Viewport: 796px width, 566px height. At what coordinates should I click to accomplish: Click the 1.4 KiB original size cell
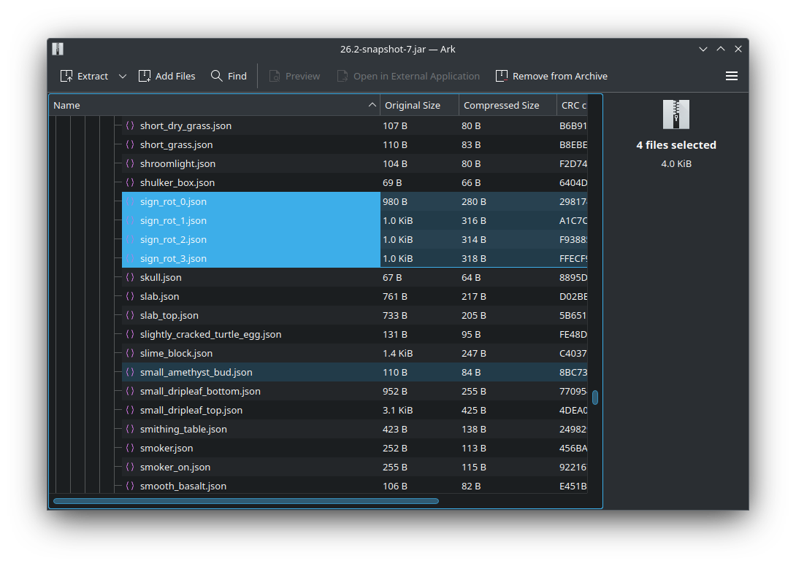point(397,353)
